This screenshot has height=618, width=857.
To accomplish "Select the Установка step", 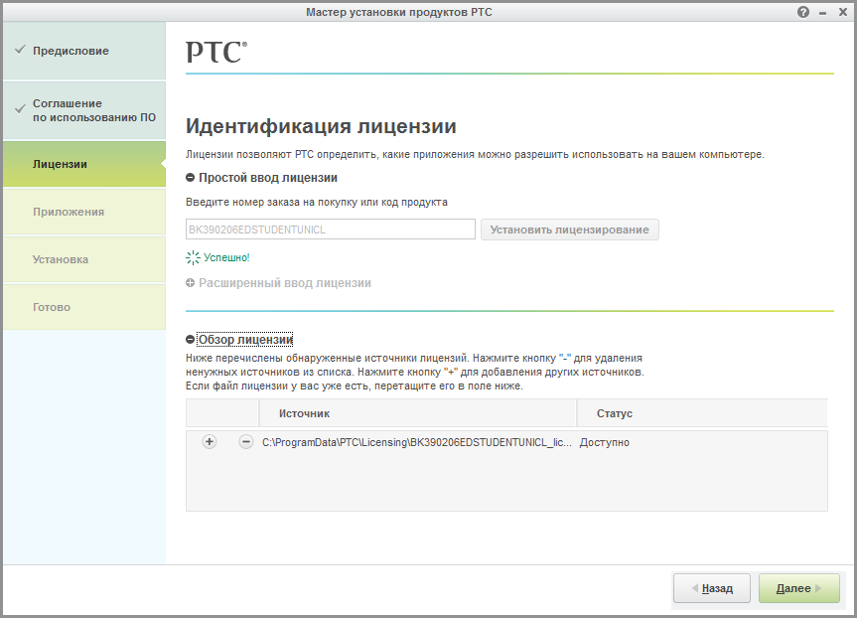I will pyautogui.click(x=84, y=259).
